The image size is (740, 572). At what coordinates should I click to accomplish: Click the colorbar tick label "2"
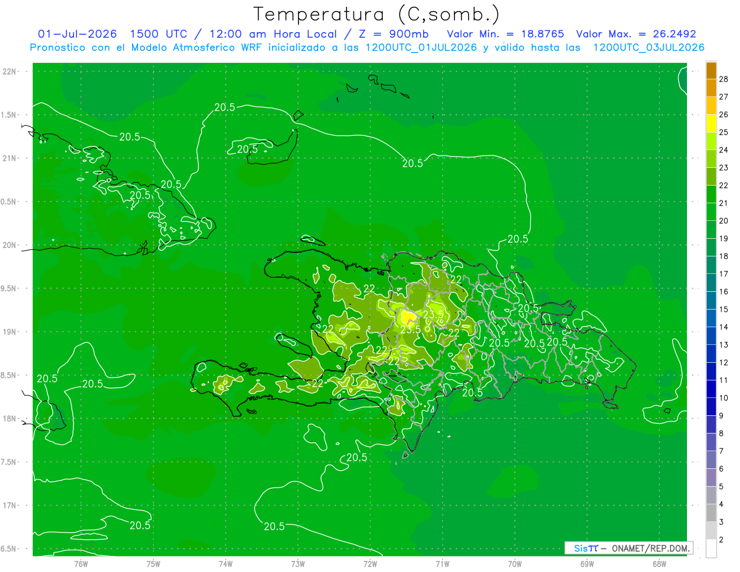pyautogui.click(x=721, y=540)
